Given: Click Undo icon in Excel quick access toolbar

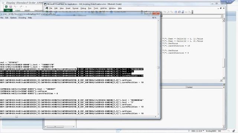Looking at the screenshot, I should click(x=15, y=7).
